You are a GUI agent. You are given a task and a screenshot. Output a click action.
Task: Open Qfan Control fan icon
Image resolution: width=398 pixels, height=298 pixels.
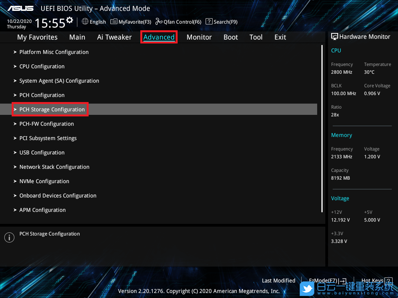point(159,22)
